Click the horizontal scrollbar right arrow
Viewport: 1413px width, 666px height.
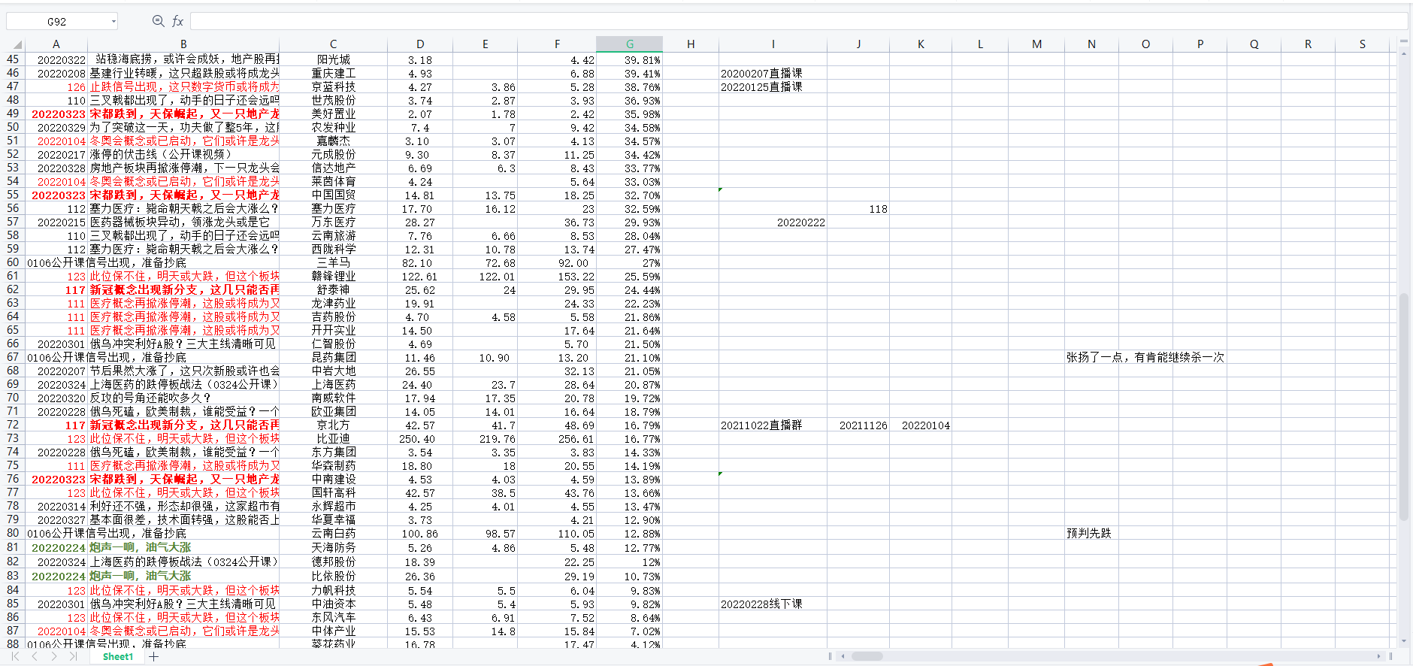click(1379, 656)
